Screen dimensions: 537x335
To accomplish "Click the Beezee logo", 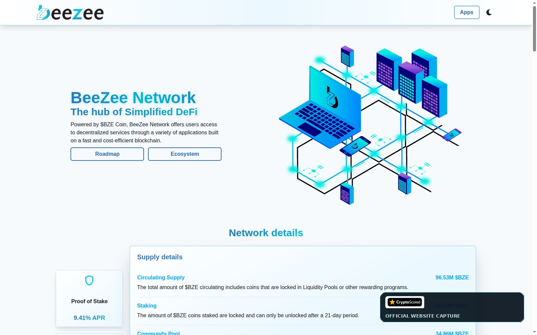I will tap(70, 12).
